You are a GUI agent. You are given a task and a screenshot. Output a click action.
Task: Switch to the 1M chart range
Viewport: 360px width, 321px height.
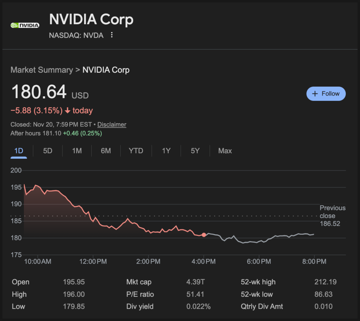pos(77,151)
